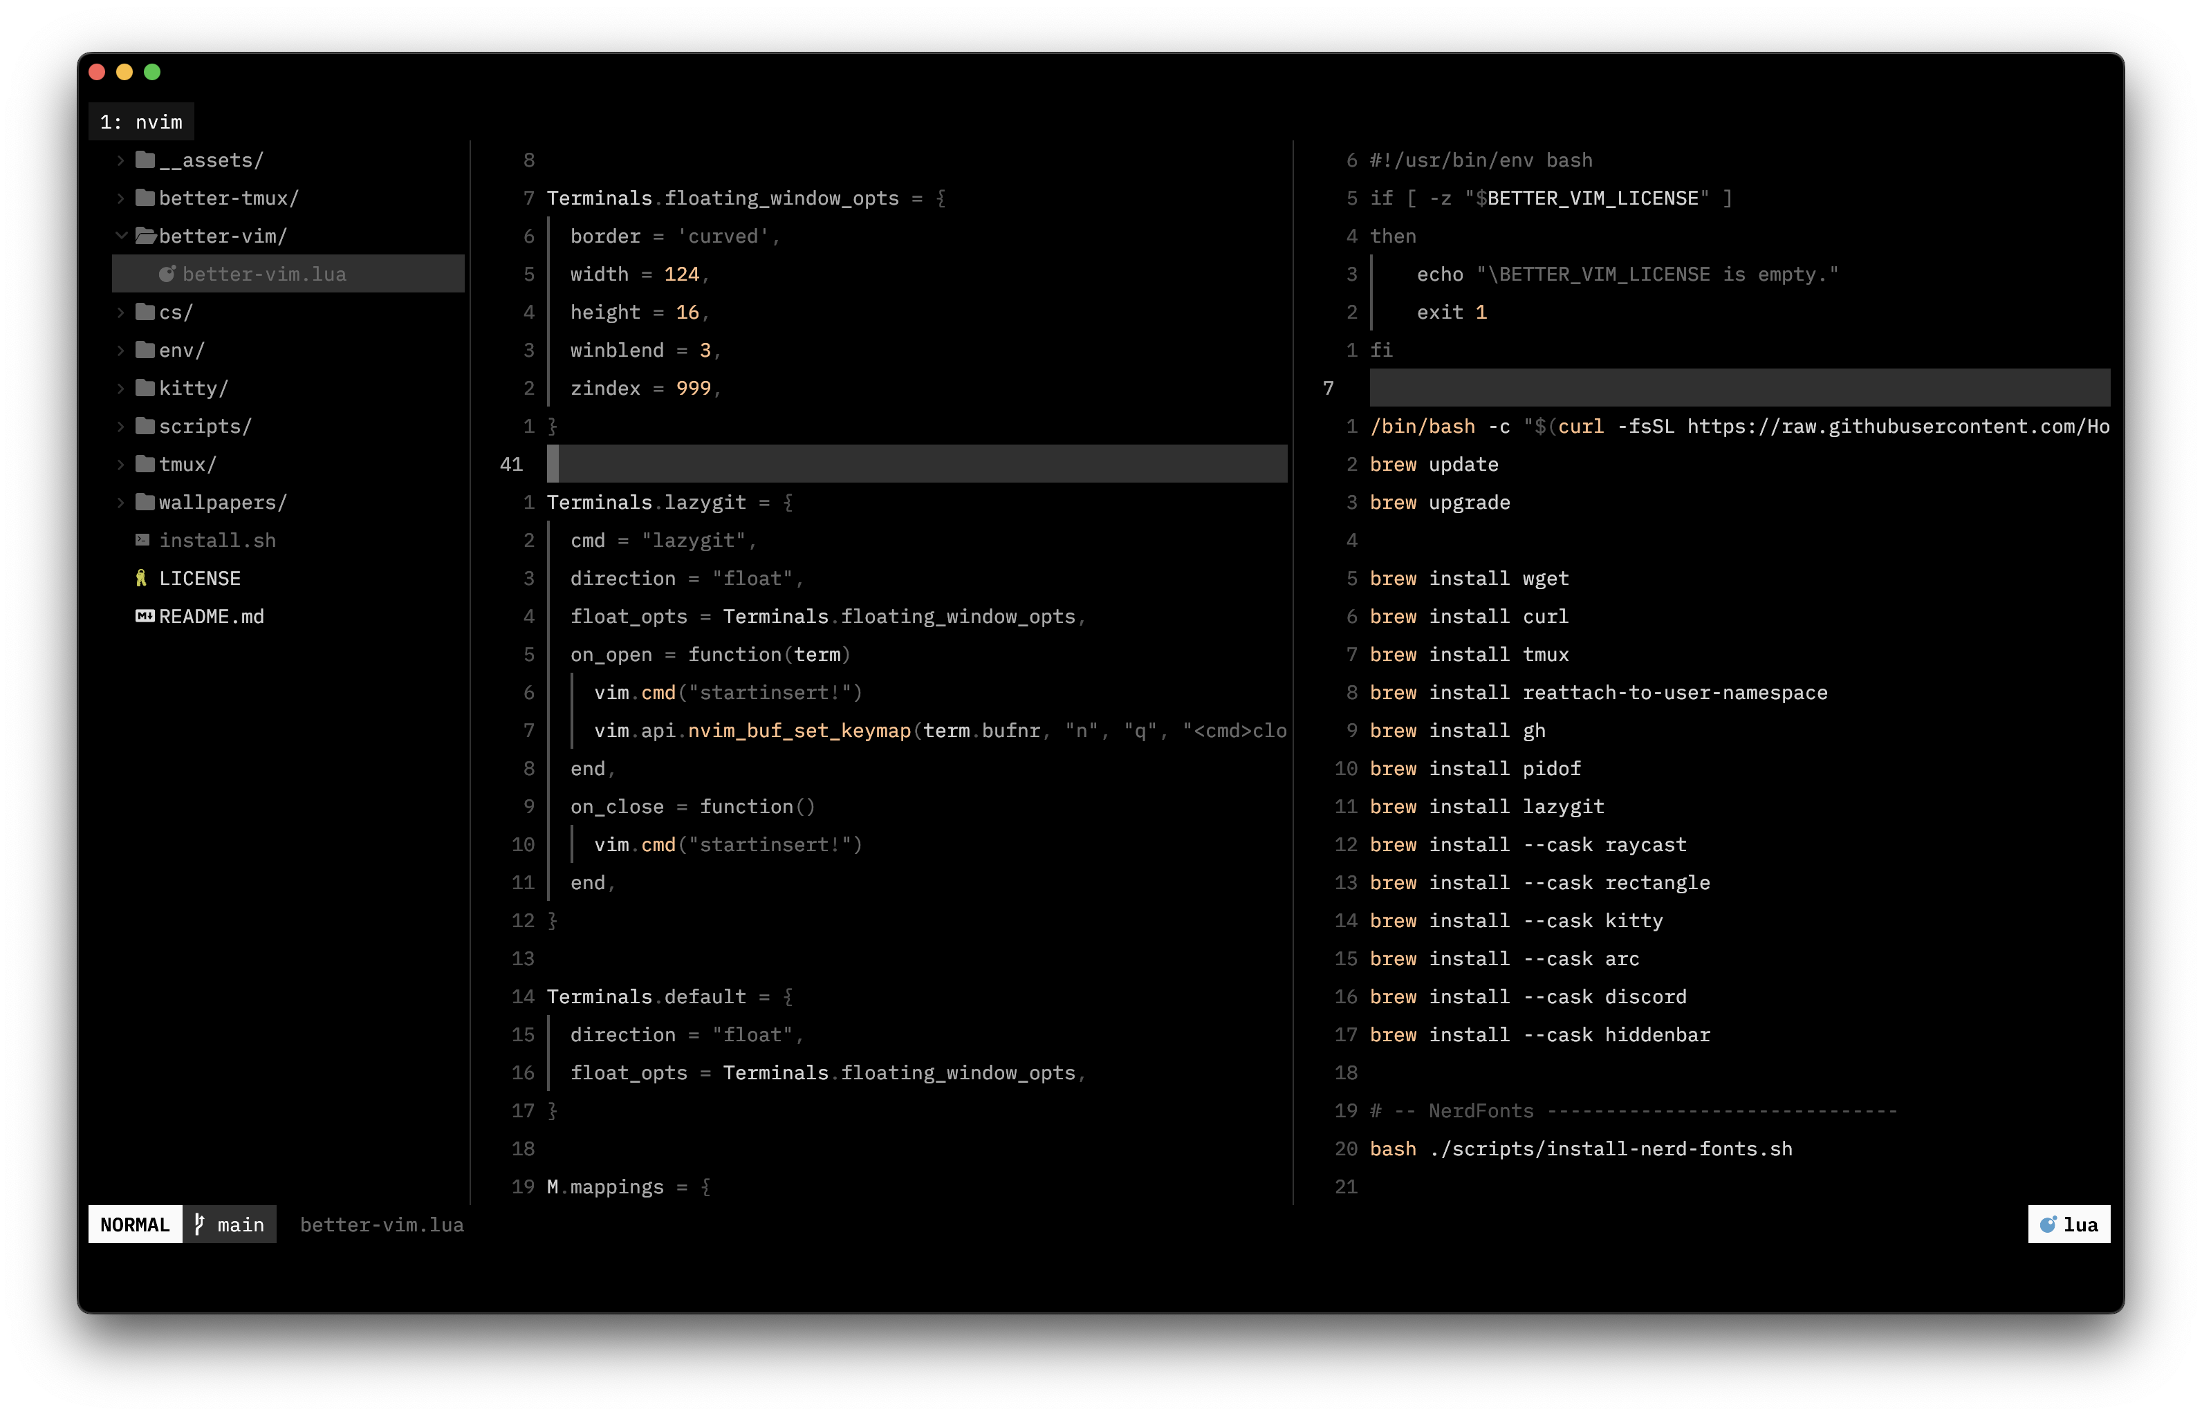Select the '1: nvim' tab
This screenshot has width=2202, height=1416.
140,122
